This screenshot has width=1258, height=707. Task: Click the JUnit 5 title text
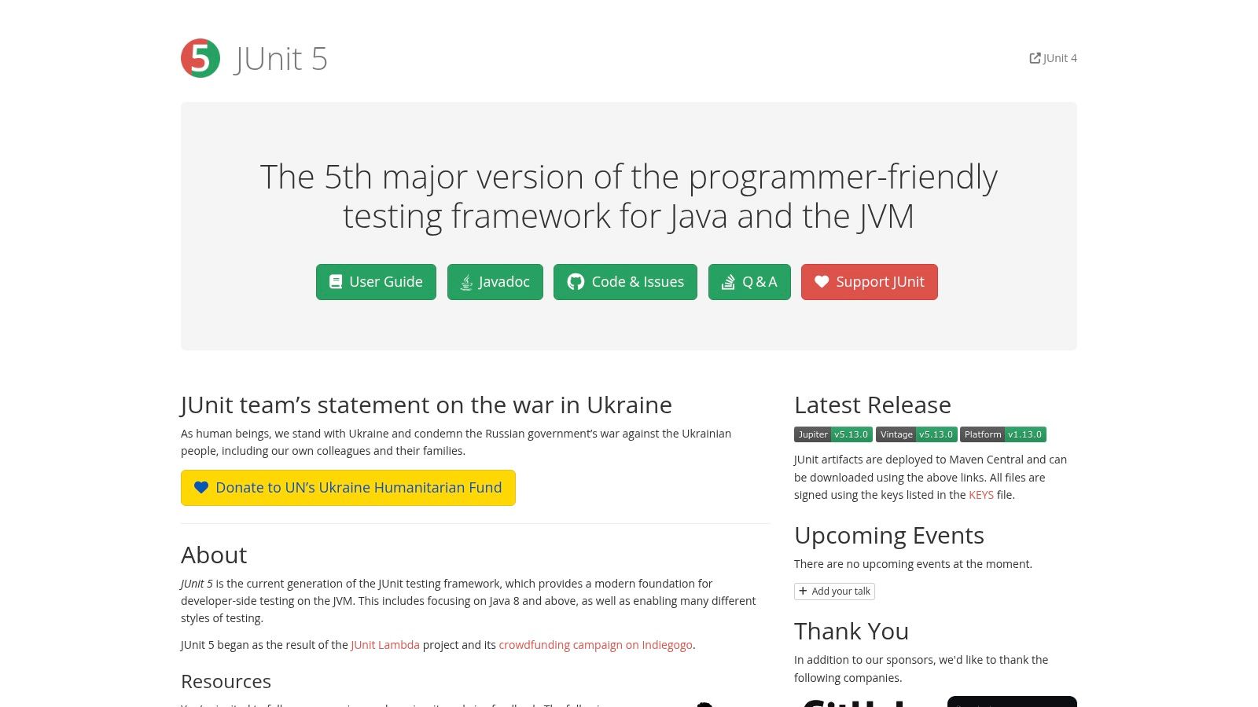[281, 59]
